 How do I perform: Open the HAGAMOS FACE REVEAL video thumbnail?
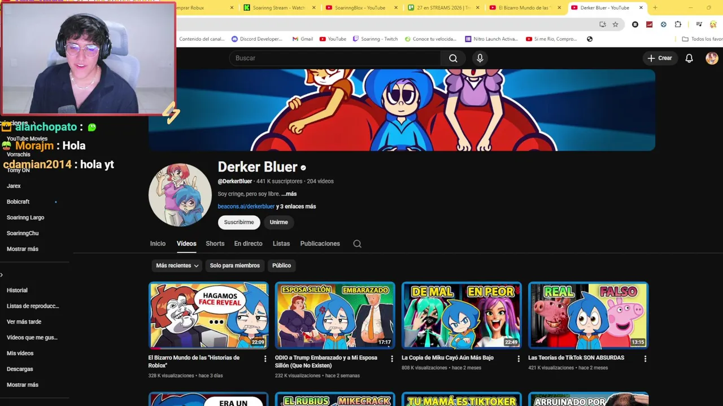[x=208, y=315]
